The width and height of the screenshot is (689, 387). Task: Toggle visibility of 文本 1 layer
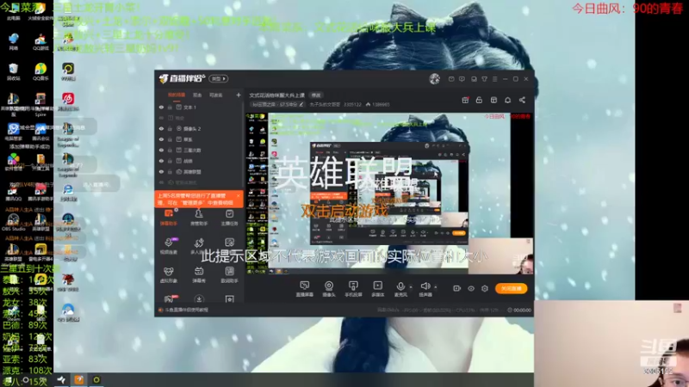[x=161, y=107]
